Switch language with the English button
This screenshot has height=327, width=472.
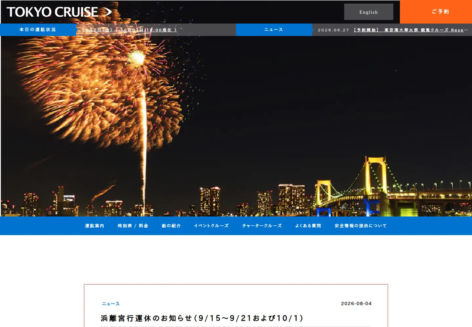369,12
